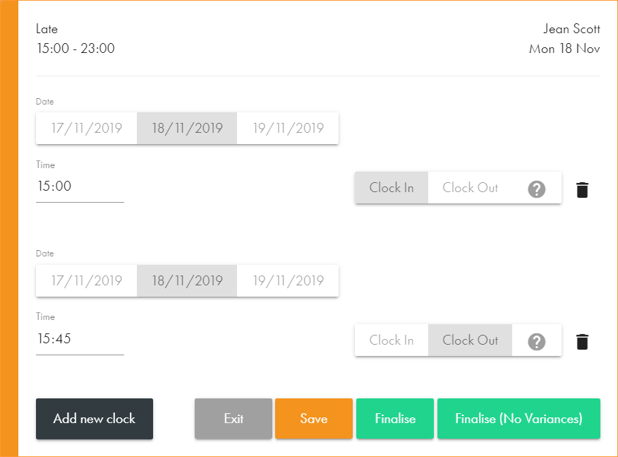Click help icon beside first Clock Out
This screenshot has width=618, height=457.
[x=537, y=189]
